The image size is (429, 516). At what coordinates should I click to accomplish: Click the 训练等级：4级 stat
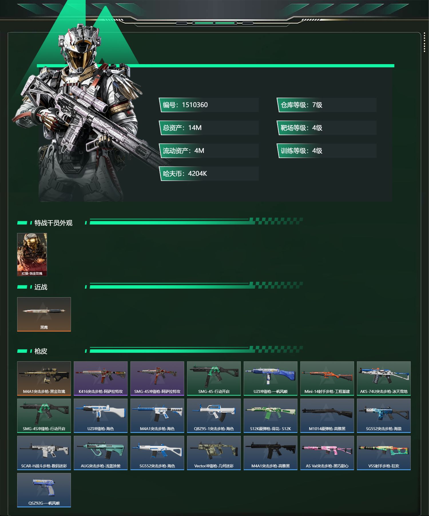click(327, 151)
